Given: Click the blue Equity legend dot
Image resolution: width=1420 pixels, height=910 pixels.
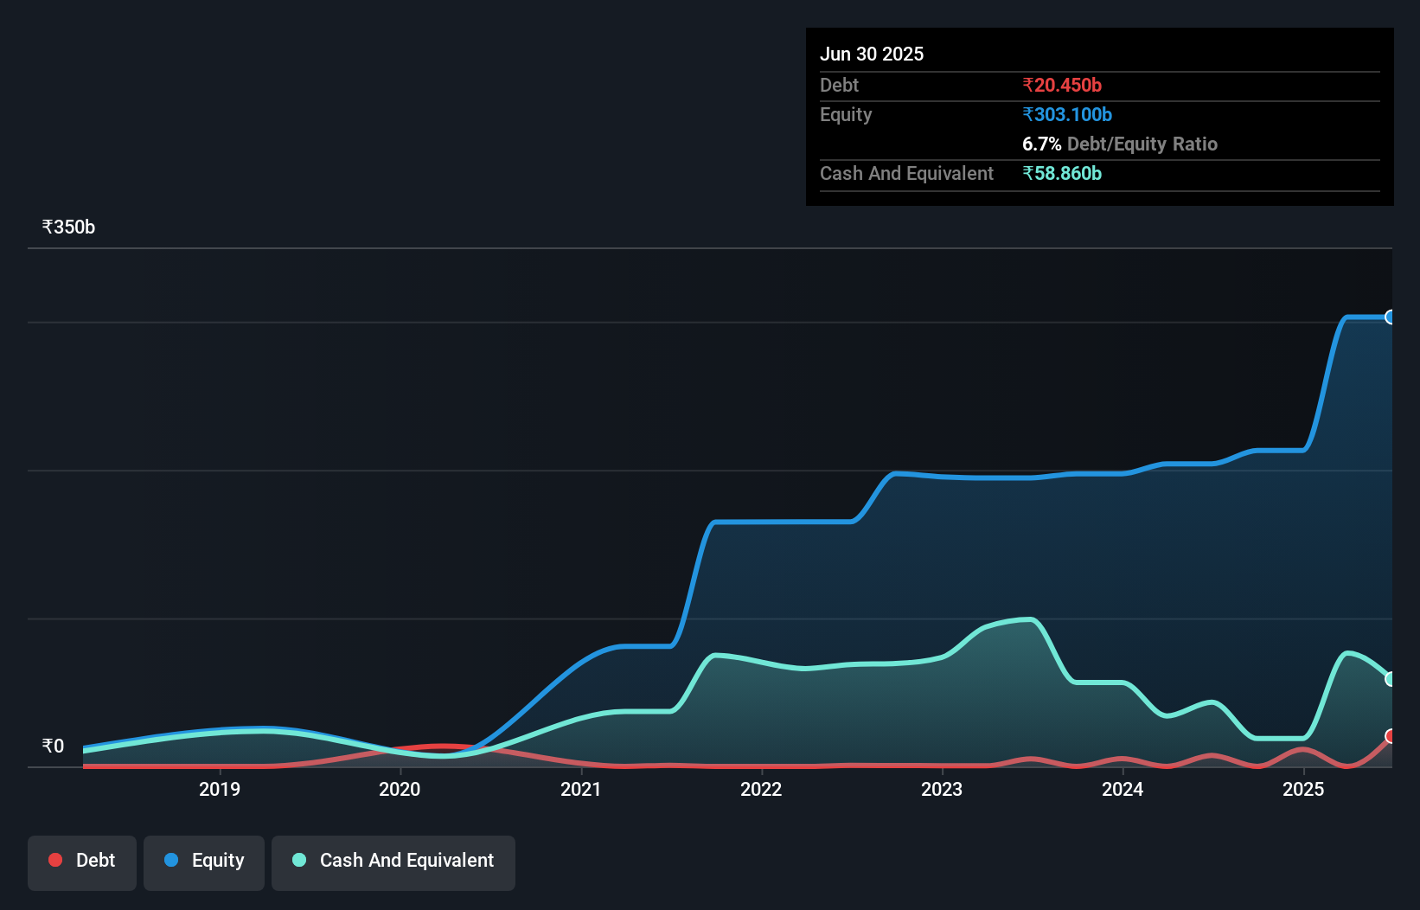Looking at the screenshot, I should [171, 860].
